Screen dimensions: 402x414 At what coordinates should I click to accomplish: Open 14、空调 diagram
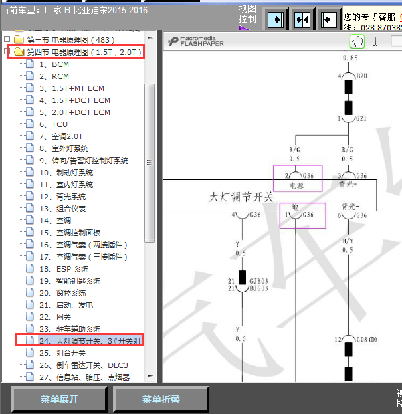coord(56,221)
